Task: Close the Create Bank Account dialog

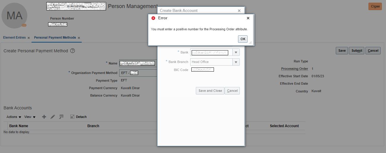Action: 239,11
